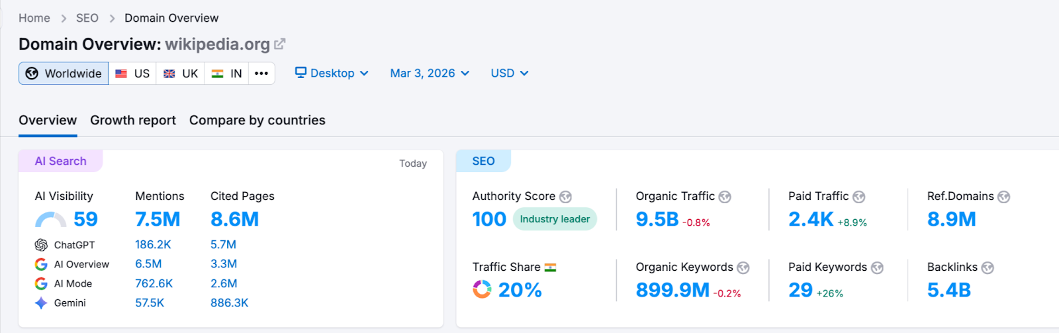This screenshot has width=1059, height=333.
Task: Open total Mentions value 7.5M
Action: (x=158, y=219)
